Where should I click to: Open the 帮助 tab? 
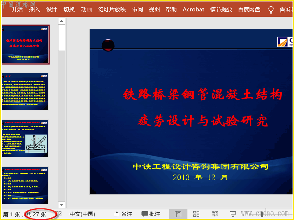point(171,10)
